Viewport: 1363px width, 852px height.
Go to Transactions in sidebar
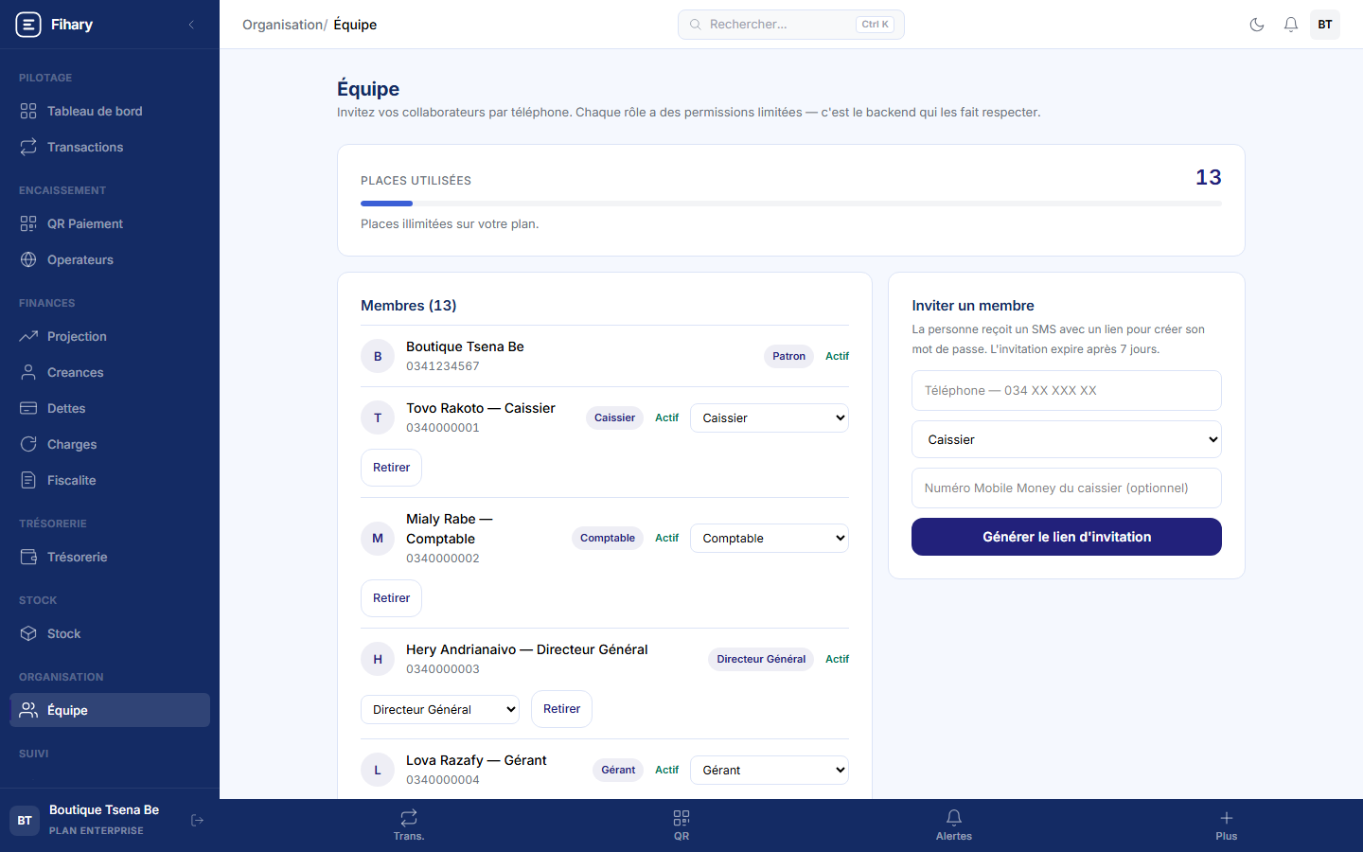110,147
